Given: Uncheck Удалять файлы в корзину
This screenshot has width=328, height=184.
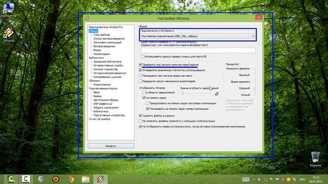Looking at the screenshot, I should tap(140, 116).
